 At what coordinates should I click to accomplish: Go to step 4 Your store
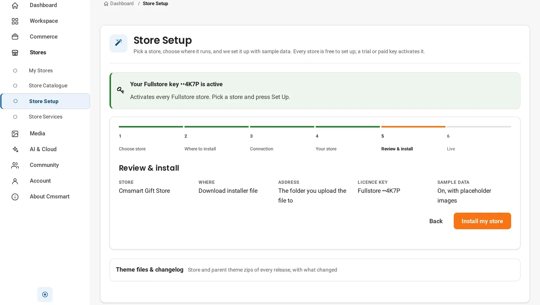pyautogui.click(x=348, y=139)
